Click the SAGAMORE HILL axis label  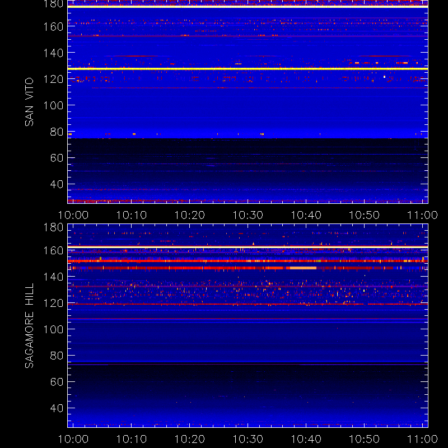[29, 326]
